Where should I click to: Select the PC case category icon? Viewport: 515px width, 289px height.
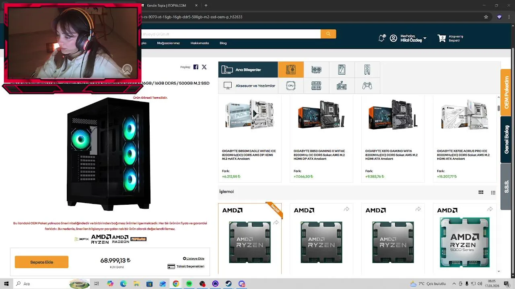367,69
